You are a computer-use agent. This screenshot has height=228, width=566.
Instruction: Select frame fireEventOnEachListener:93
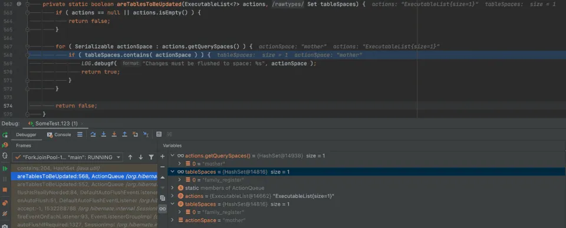tap(84, 216)
